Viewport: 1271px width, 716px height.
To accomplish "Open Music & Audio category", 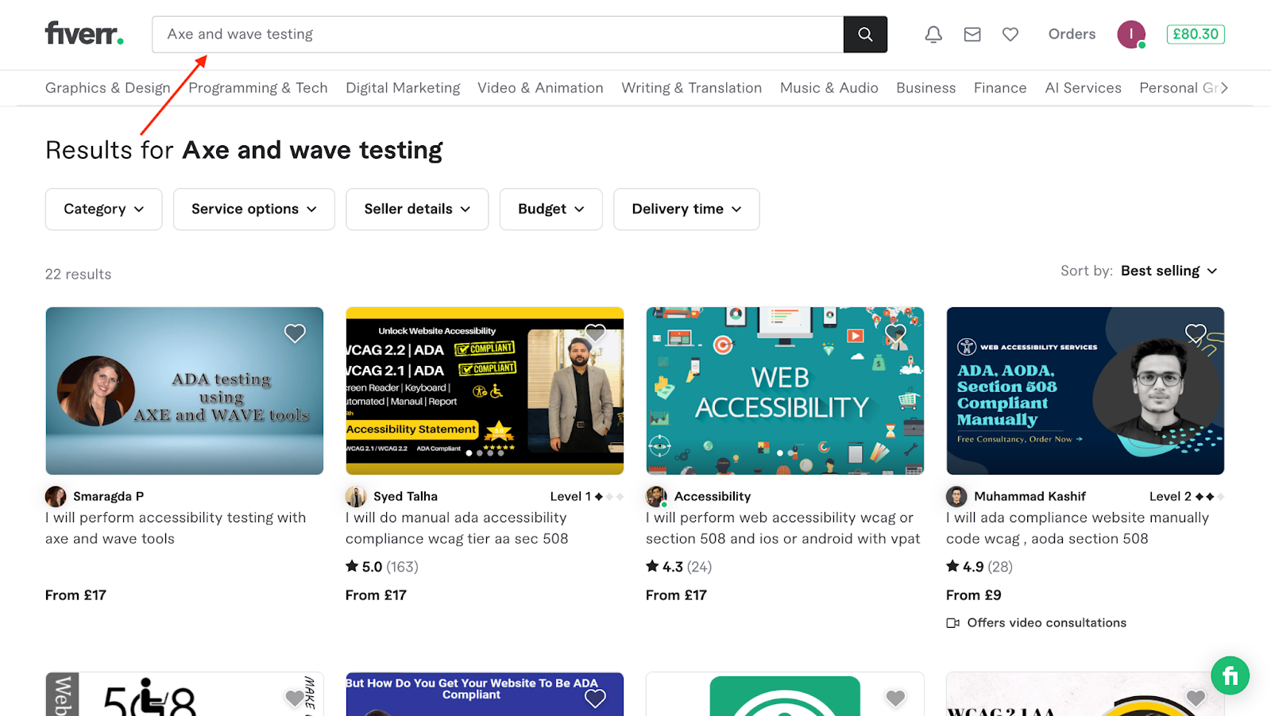I will (x=829, y=87).
